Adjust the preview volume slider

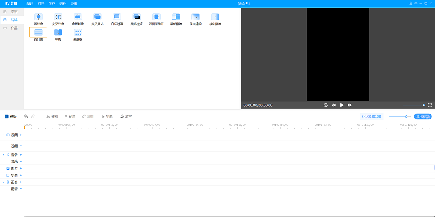point(423,105)
